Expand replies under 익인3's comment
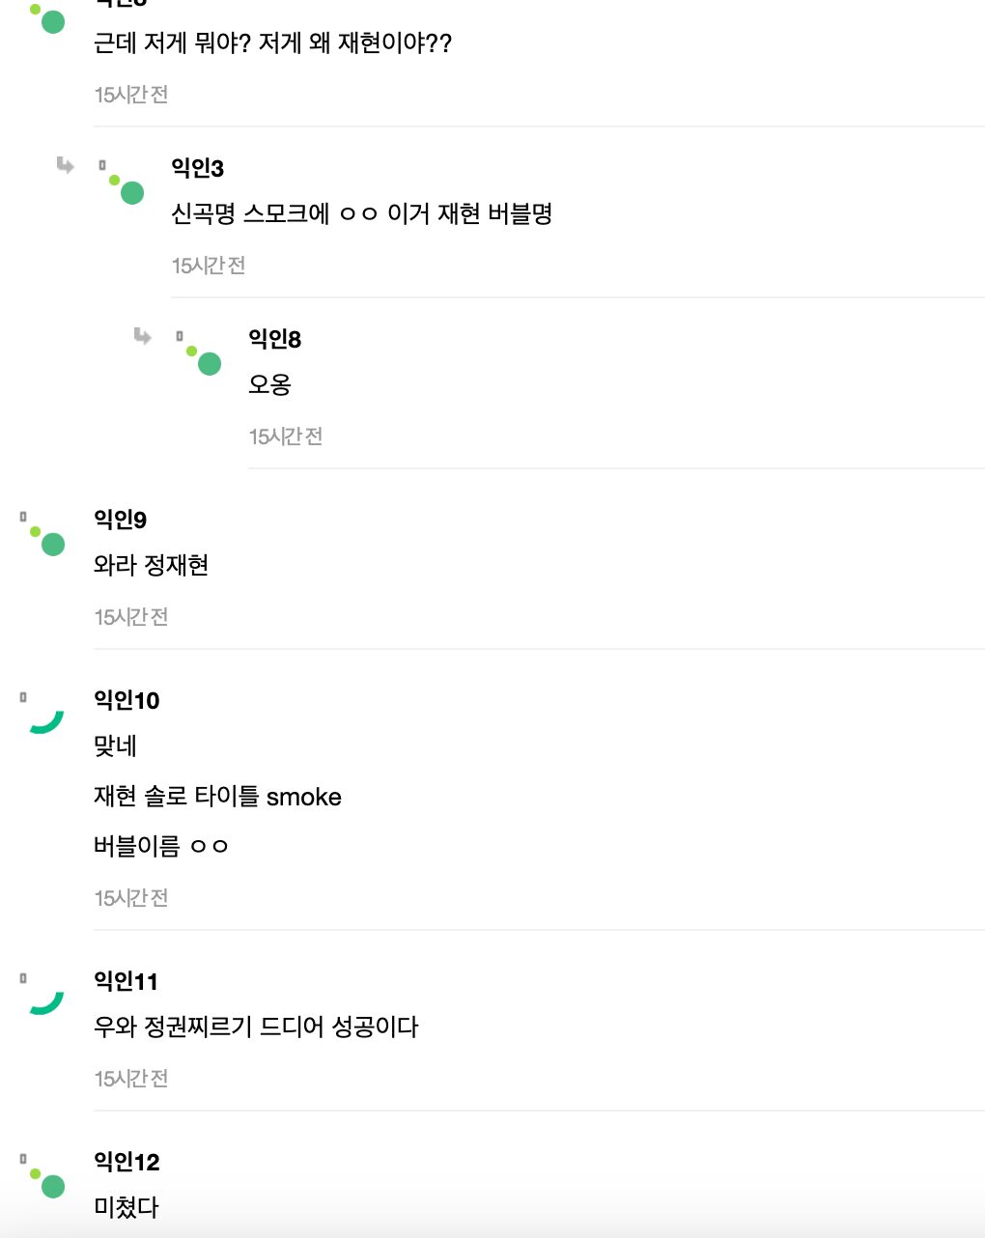Image resolution: width=985 pixels, height=1238 pixels. point(103,163)
